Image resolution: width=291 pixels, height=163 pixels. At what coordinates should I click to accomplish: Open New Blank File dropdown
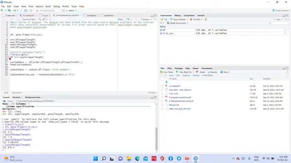point(185,72)
